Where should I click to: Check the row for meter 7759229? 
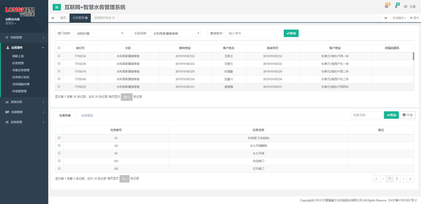point(59,86)
